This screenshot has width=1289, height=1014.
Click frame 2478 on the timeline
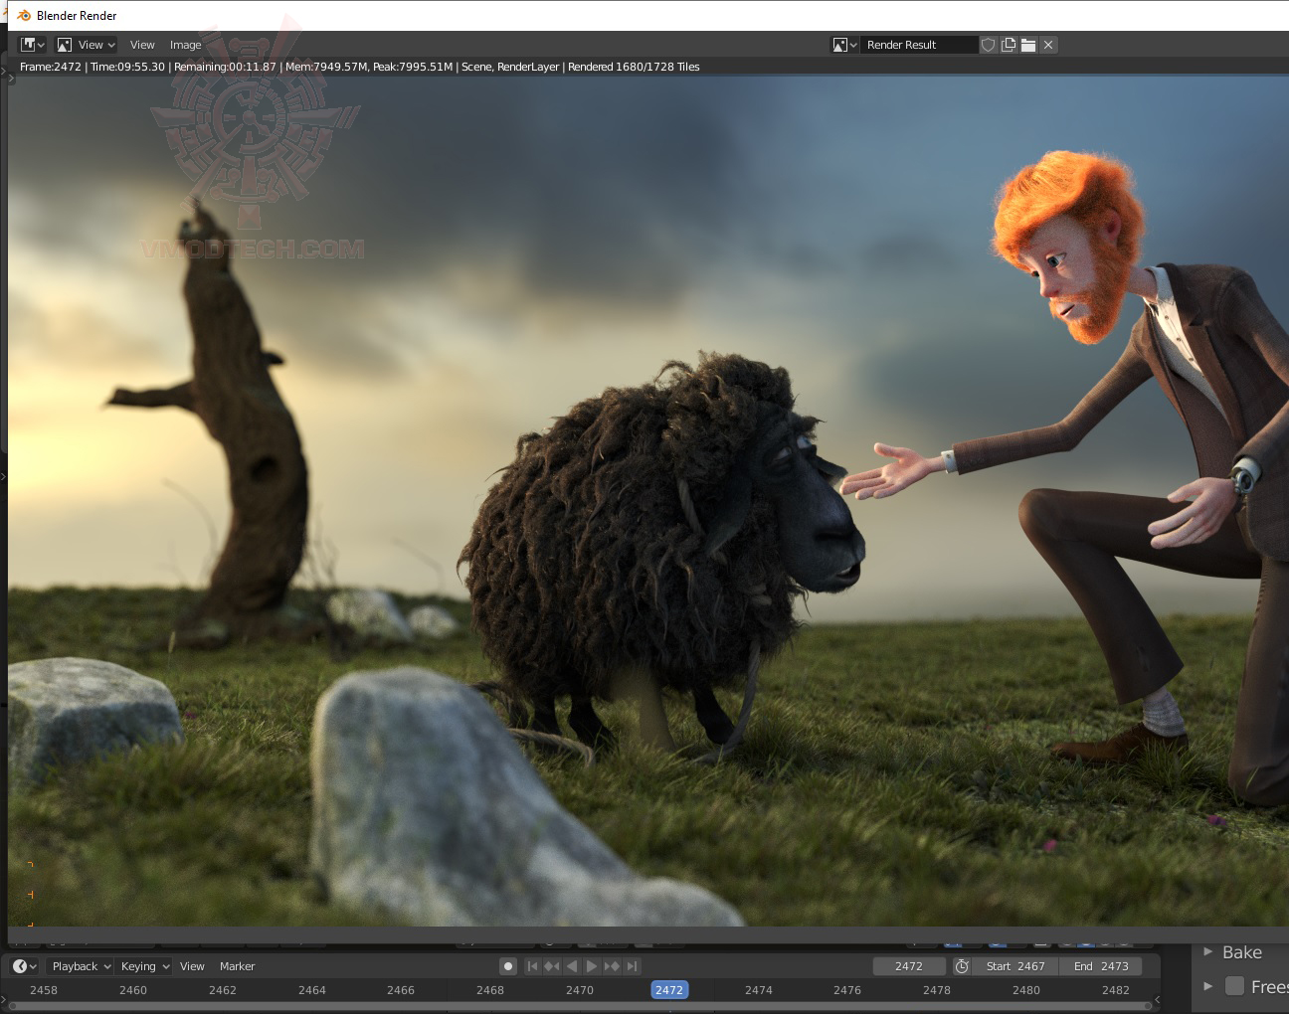[x=937, y=990]
